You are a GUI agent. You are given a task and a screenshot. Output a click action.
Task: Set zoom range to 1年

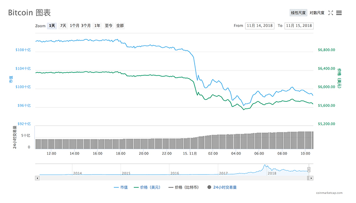pos(97,26)
